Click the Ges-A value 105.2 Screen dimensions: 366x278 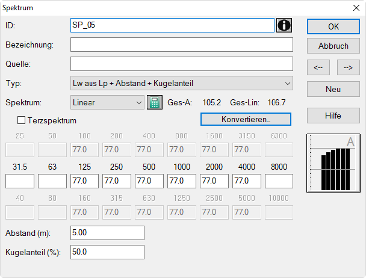(211, 102)
